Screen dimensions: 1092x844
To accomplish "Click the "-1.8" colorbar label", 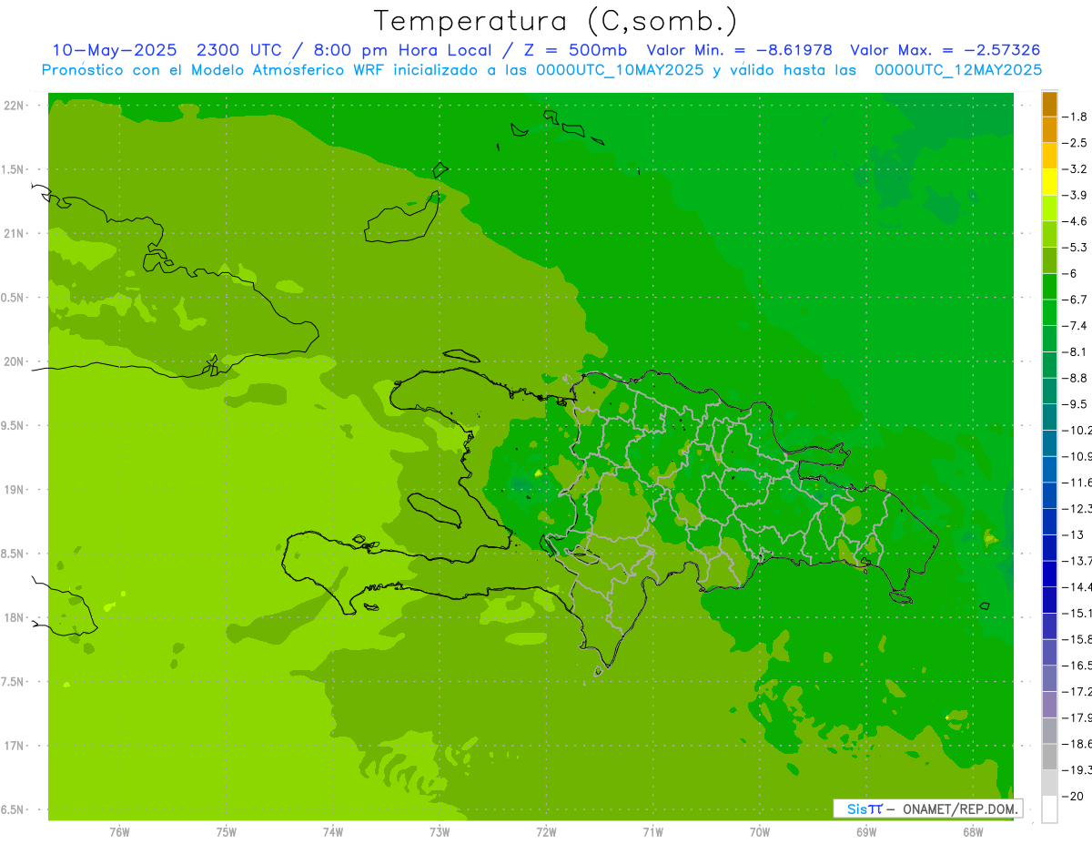I will pyautogui.click(x=1075, y=117).
